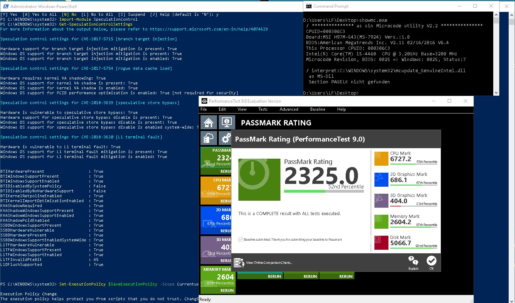The width and height of the screenshot is (515, 303).
Task: Click the PerformanceTest title bar icon
Action: coord(204,101)
